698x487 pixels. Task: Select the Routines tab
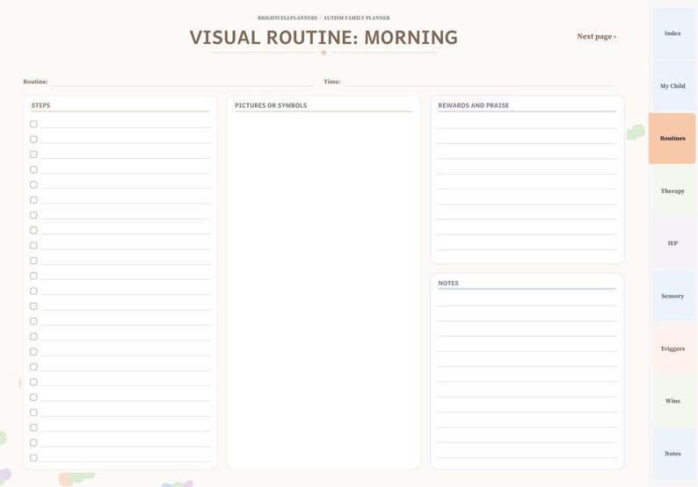(673, 138)
